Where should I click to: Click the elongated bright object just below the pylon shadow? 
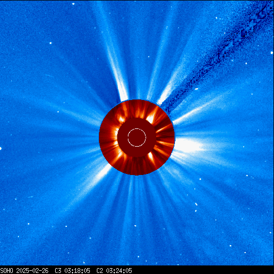(x=196, y=89)
